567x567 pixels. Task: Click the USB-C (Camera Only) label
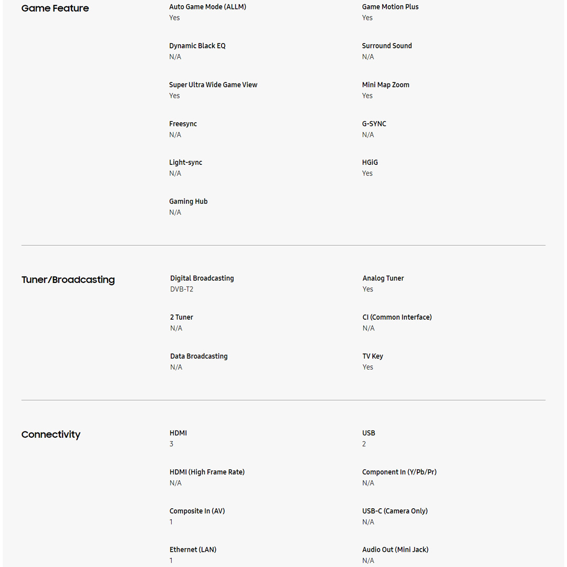point(395,511)
